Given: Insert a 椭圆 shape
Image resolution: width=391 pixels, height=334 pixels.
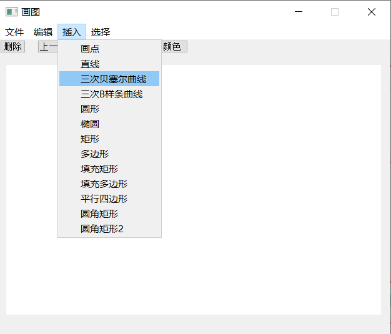Looking at the screenshot, I should pyautogui.click(x=109, y=124).
